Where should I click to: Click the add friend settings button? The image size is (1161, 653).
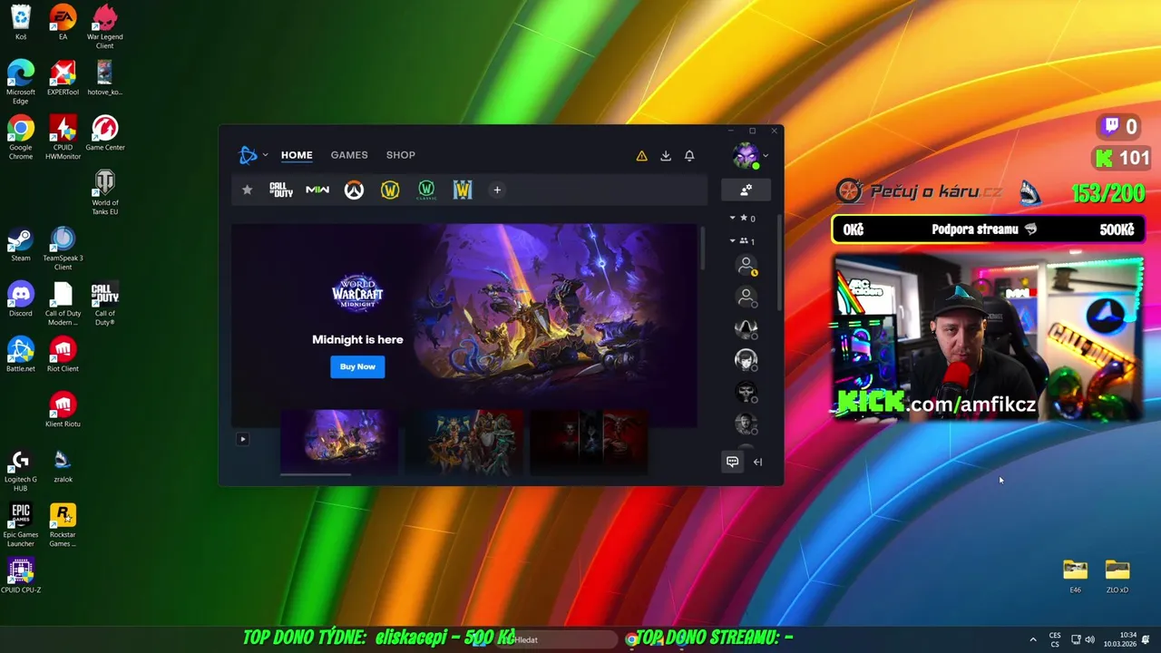[746, 190]
